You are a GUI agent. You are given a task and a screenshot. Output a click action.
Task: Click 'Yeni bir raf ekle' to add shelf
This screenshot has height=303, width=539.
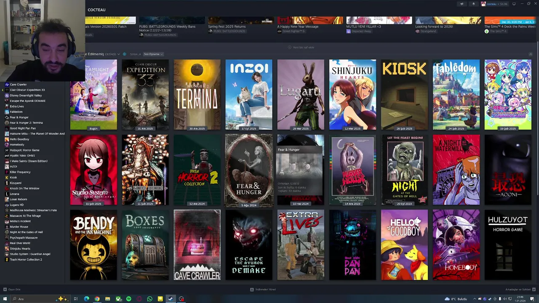point(301,47)
